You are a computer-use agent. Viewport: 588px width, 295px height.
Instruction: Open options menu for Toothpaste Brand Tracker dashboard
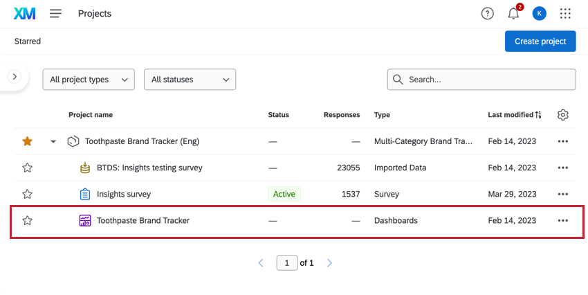point(563,221)
